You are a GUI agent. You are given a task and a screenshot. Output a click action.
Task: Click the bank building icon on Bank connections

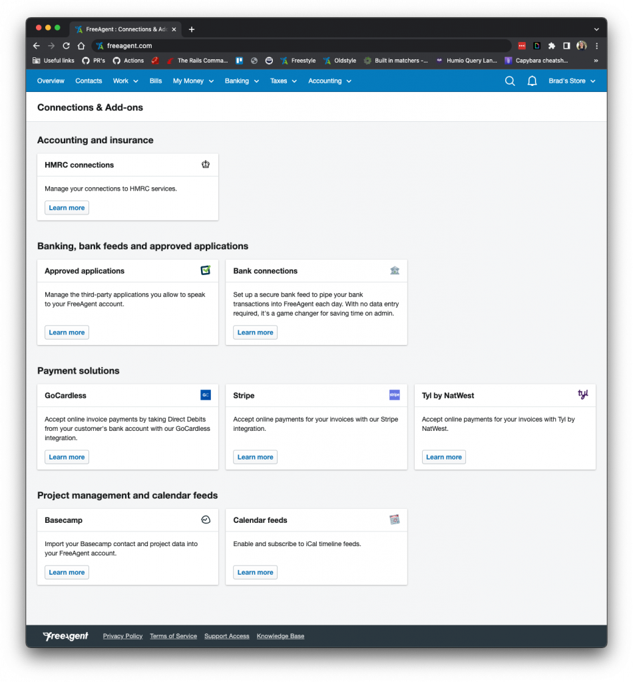point(394,270)
